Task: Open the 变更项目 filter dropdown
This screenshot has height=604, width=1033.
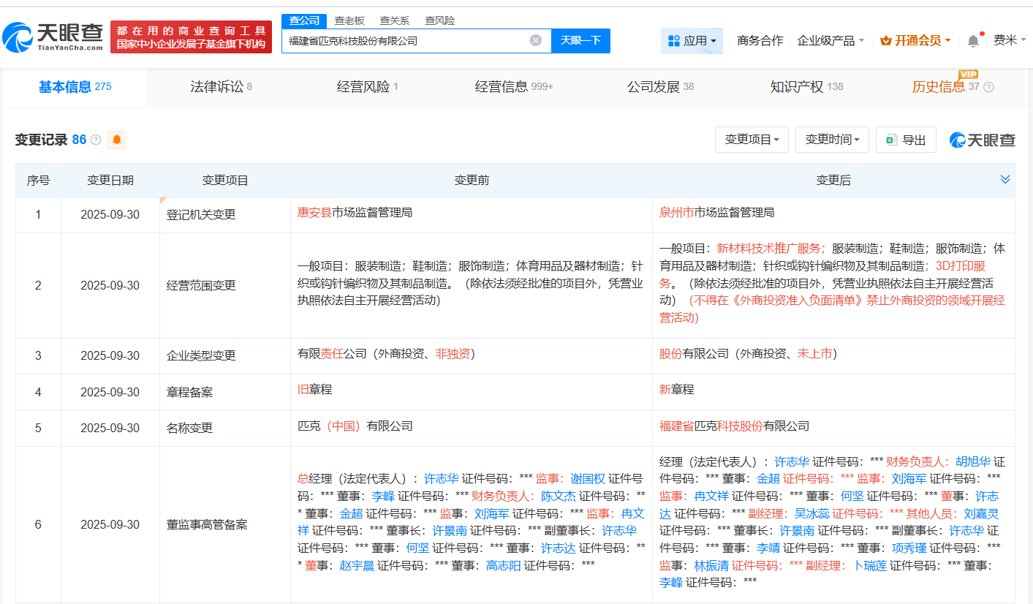Action: [x=752, y=139]
